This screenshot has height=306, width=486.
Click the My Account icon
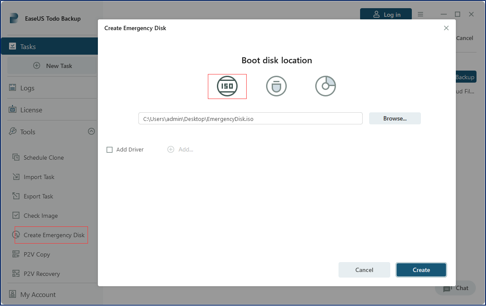(x=13, y=294)
